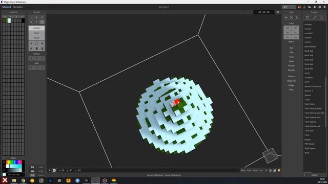This screenshot has height=184, width=328.
Task: Expand the Loop section
Action: coord(292,57)
